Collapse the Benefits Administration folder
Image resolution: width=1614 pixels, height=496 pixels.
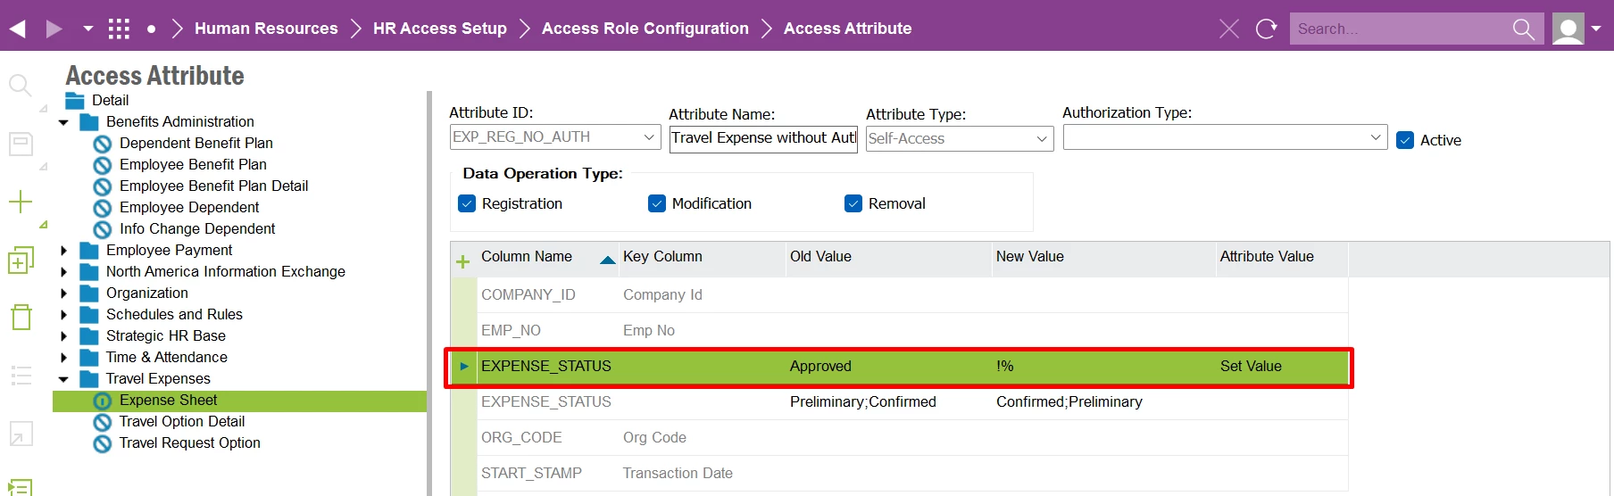tap(63, 122)
